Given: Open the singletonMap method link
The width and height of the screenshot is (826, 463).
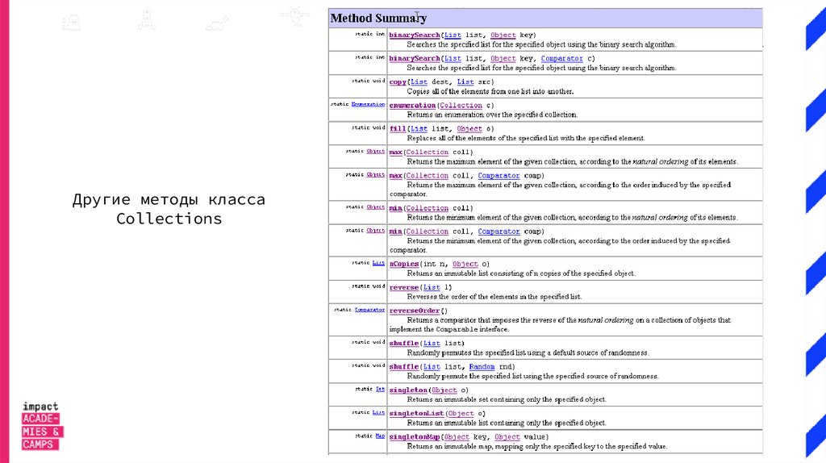Looking at the screenshot, I should [415, 437].
